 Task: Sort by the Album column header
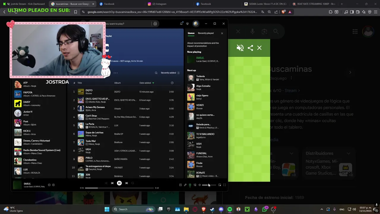(x=118, y=83)
